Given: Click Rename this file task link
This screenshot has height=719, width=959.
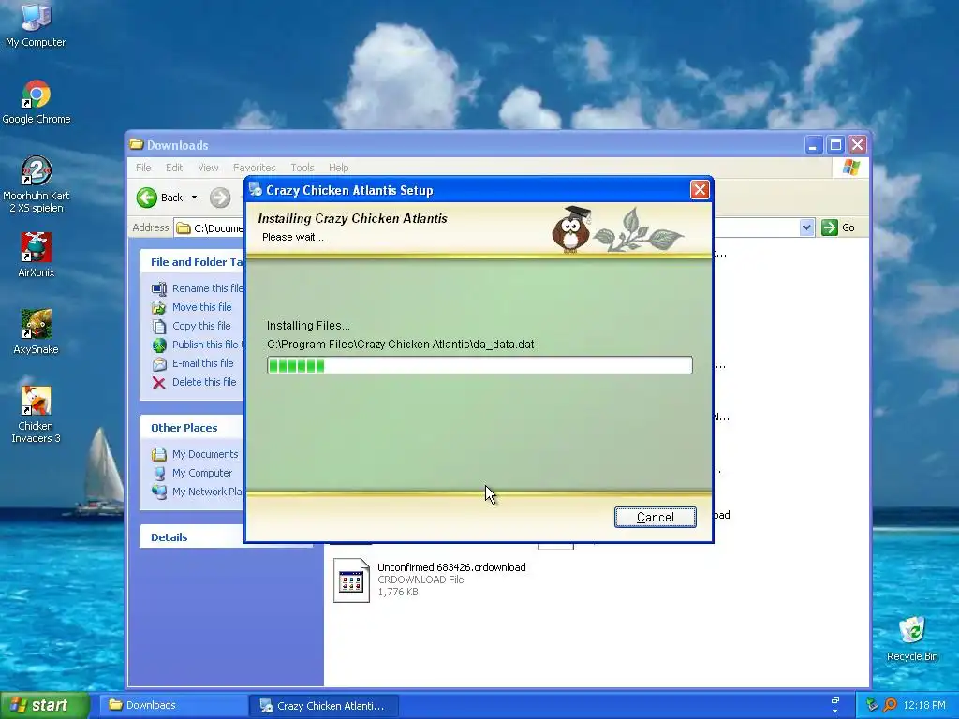Looking at the screenshot, I should click(x=207, y=288).
